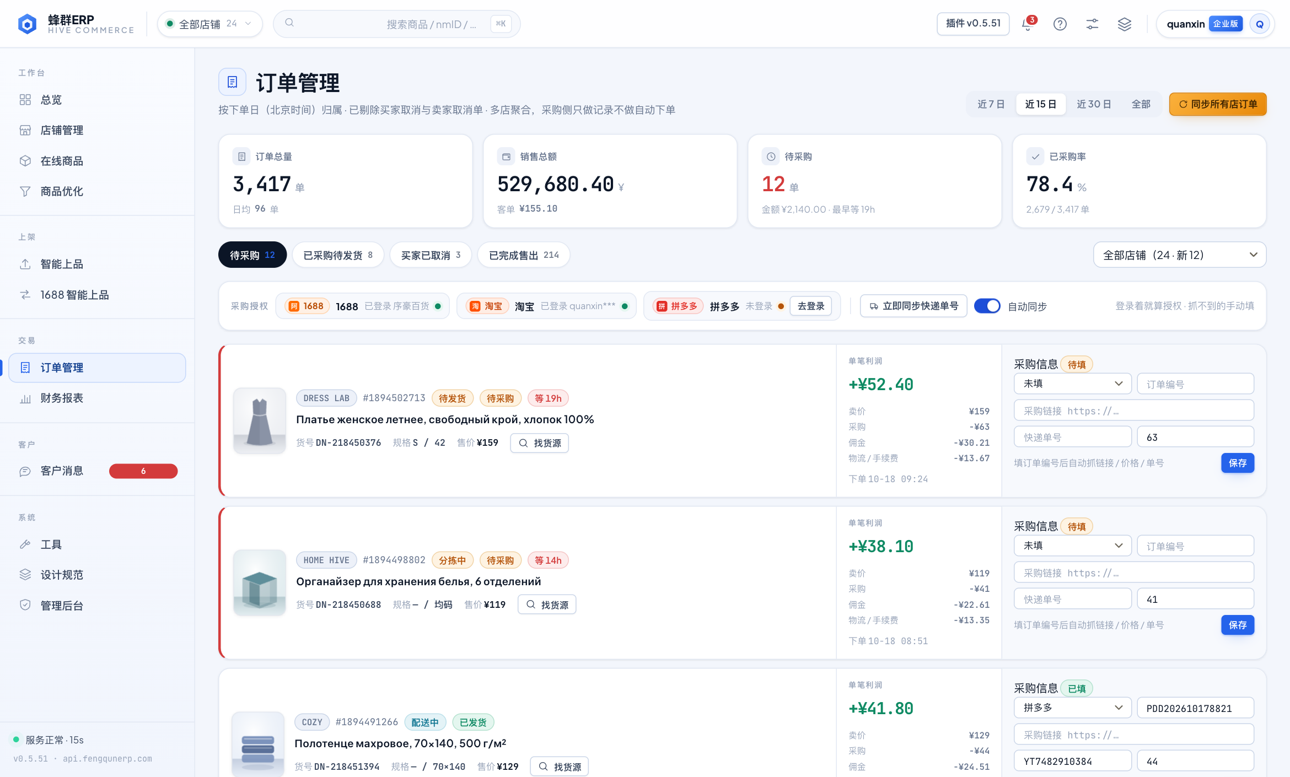
Task: Open the storage organizer product thumbnail
Action: pyautogui.click(x=260, y=582)
